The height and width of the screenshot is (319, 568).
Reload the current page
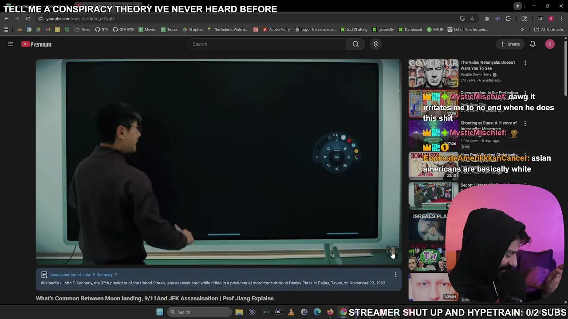click(x=28, y=19)
